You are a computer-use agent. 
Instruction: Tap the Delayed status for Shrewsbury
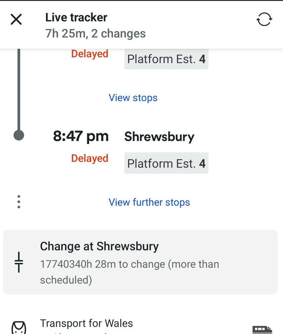click(x=90, y=158)
